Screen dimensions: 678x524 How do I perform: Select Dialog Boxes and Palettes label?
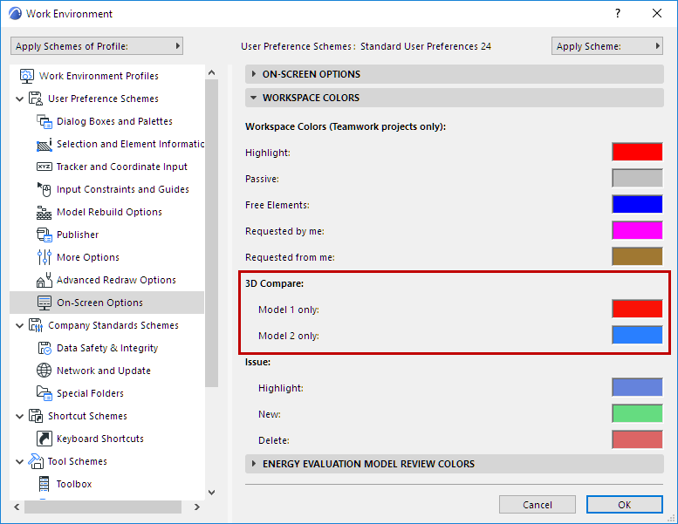[x=114, y=121]
